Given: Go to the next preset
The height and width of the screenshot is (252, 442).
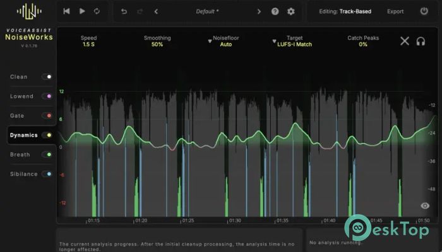Looking at the screenshot, I should pyautogui.click(x=259, y=11).
